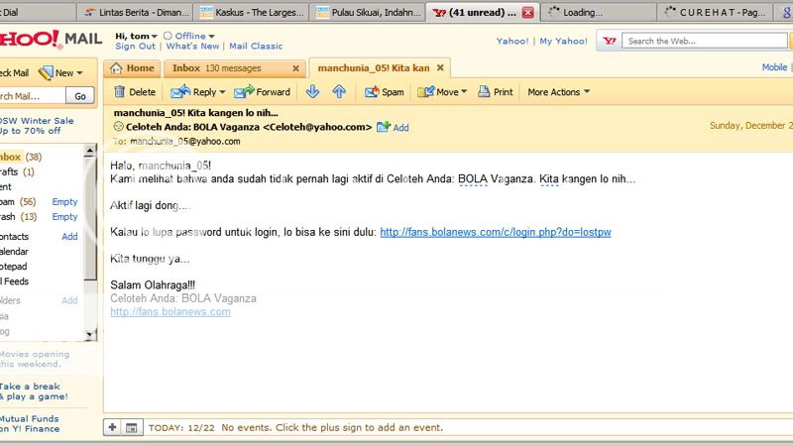
Task: Open Movies opening this weekend link
Action: pyautogui.click(x=35, y=359)
